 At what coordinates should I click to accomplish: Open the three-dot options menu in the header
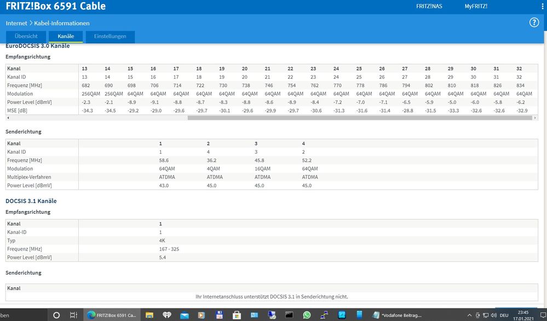(x=542, y=6)
